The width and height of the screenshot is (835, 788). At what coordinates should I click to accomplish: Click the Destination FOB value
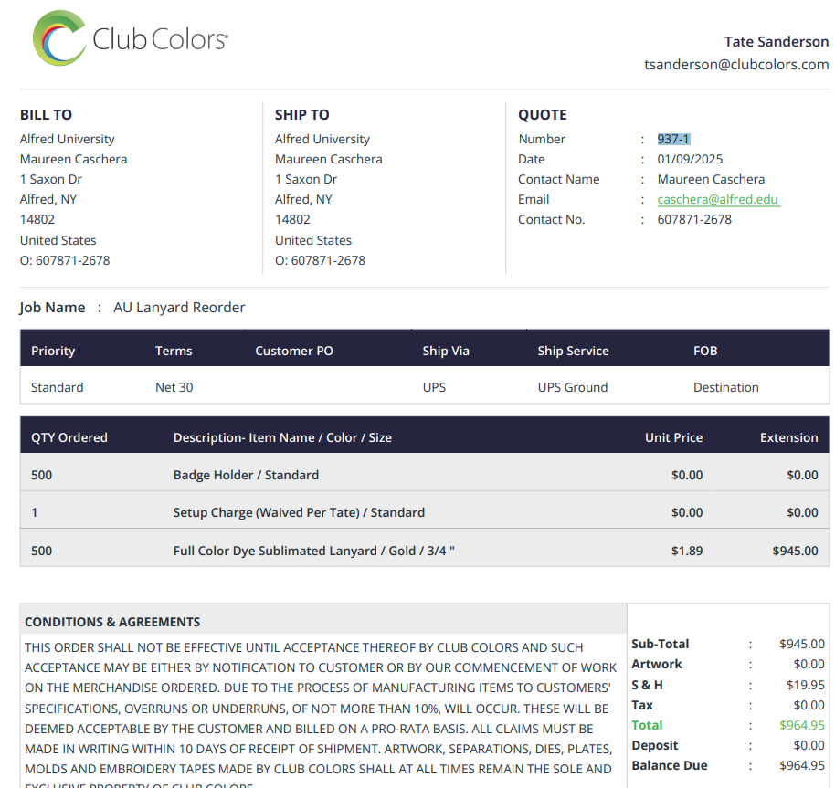pyautogui.click(x=726, y=387)
